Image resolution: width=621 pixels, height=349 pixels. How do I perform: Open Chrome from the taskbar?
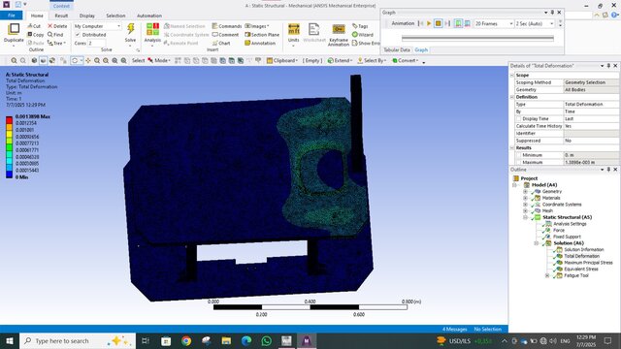tap(186, 340)
